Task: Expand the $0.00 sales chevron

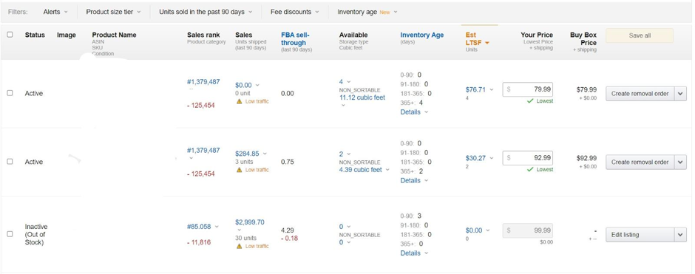Action: click(257, 85)
